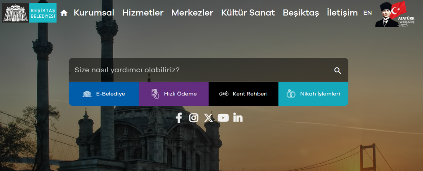The width and height of the screenshot is (423, 171).
Task: Open the Facebook social icon
Action: tap(179, 118)
